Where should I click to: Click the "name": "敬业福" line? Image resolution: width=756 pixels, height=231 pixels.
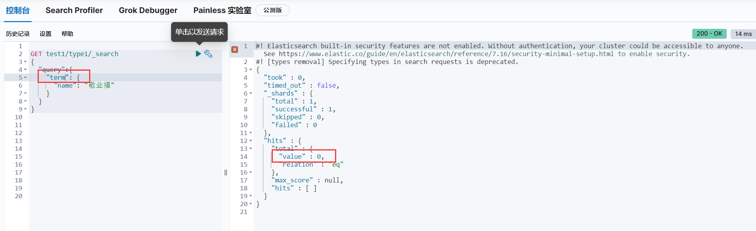[84, 85]
